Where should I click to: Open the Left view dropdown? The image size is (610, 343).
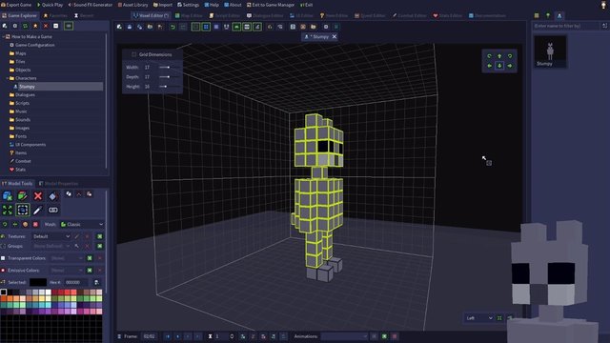(x=479, y=318)
